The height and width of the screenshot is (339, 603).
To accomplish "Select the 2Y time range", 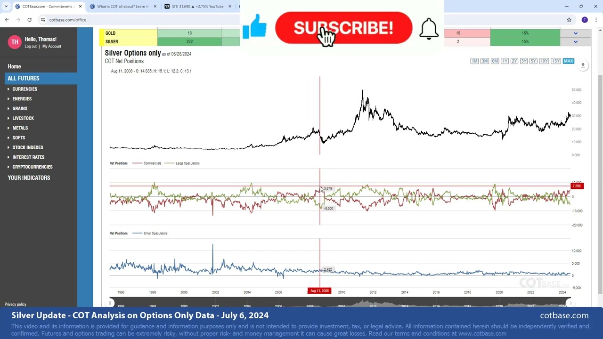I will click(514, 61).
